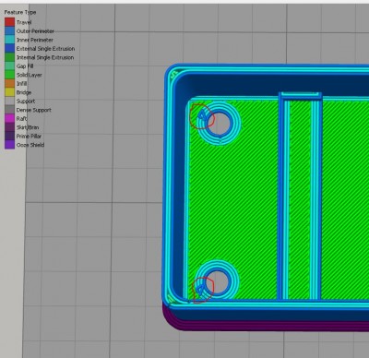Click the light gray Support swatch
Image resolution: width=369 pixels, height=358 pixels.
(9, 101)
